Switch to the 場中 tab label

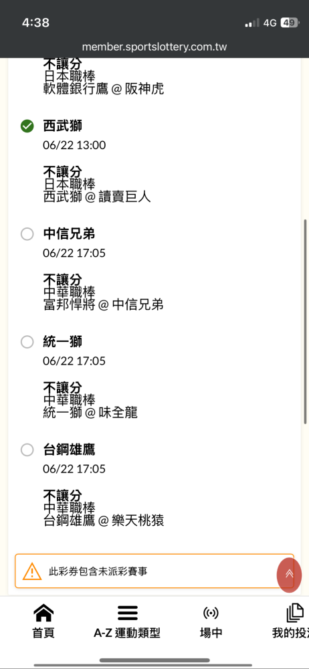(211, 633)
